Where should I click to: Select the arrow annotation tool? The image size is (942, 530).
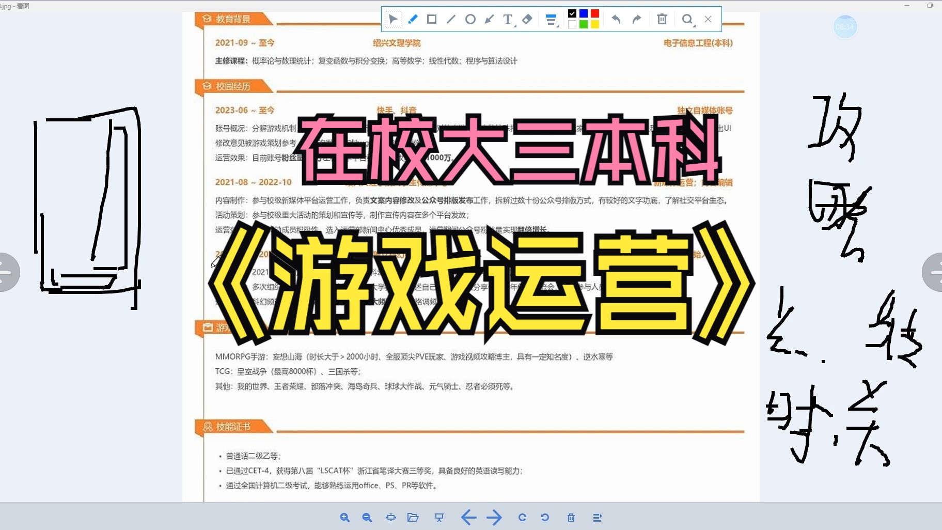pyautogui.click(x=489, y=20)
